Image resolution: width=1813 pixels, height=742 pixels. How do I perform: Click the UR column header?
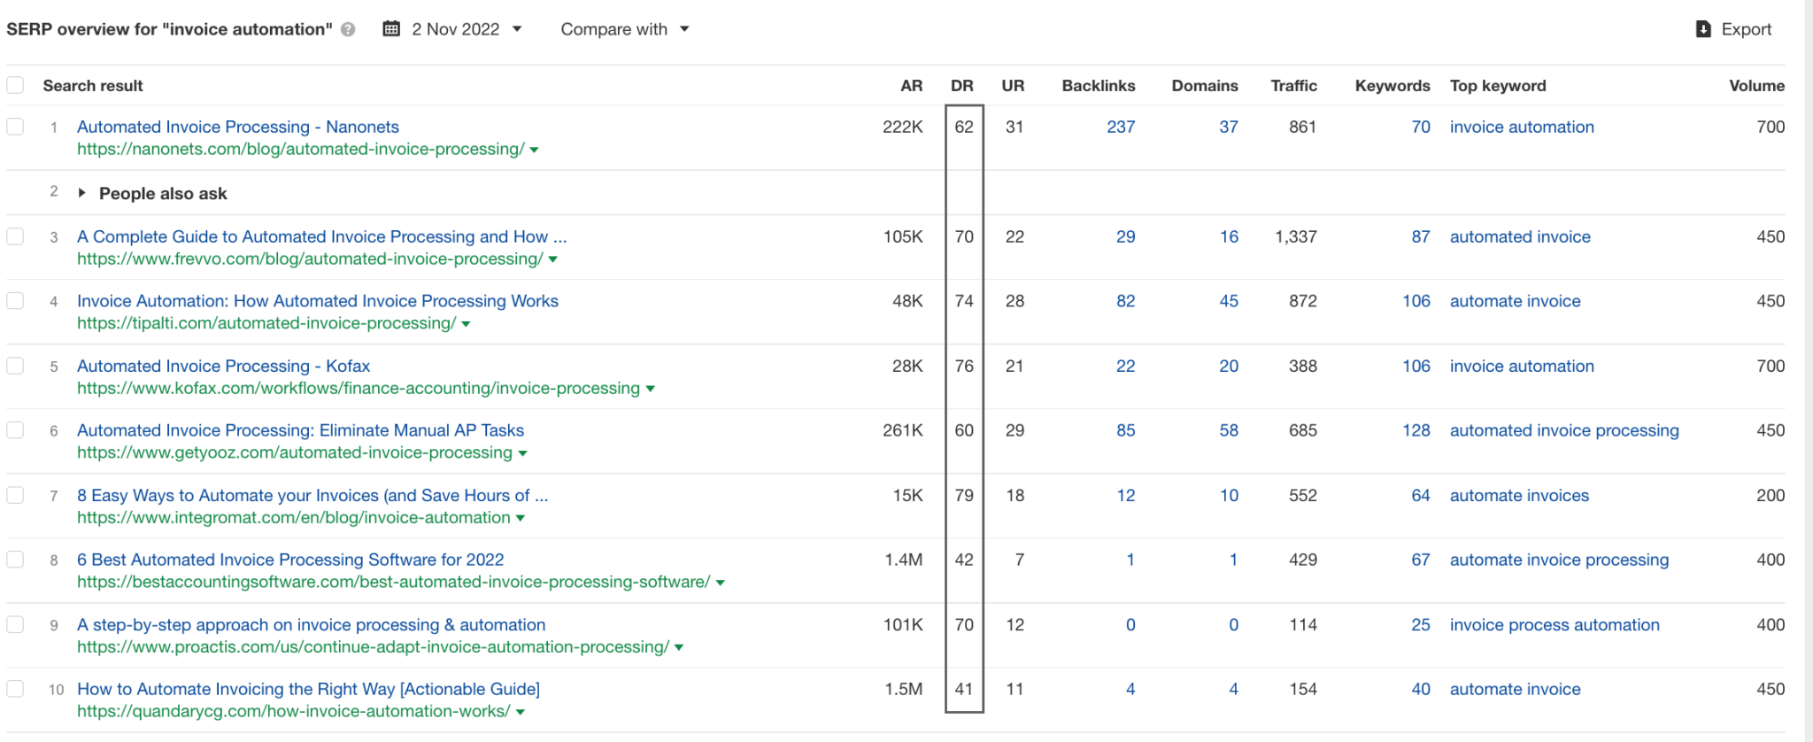pyautogui.click(x=1013, y=86)
